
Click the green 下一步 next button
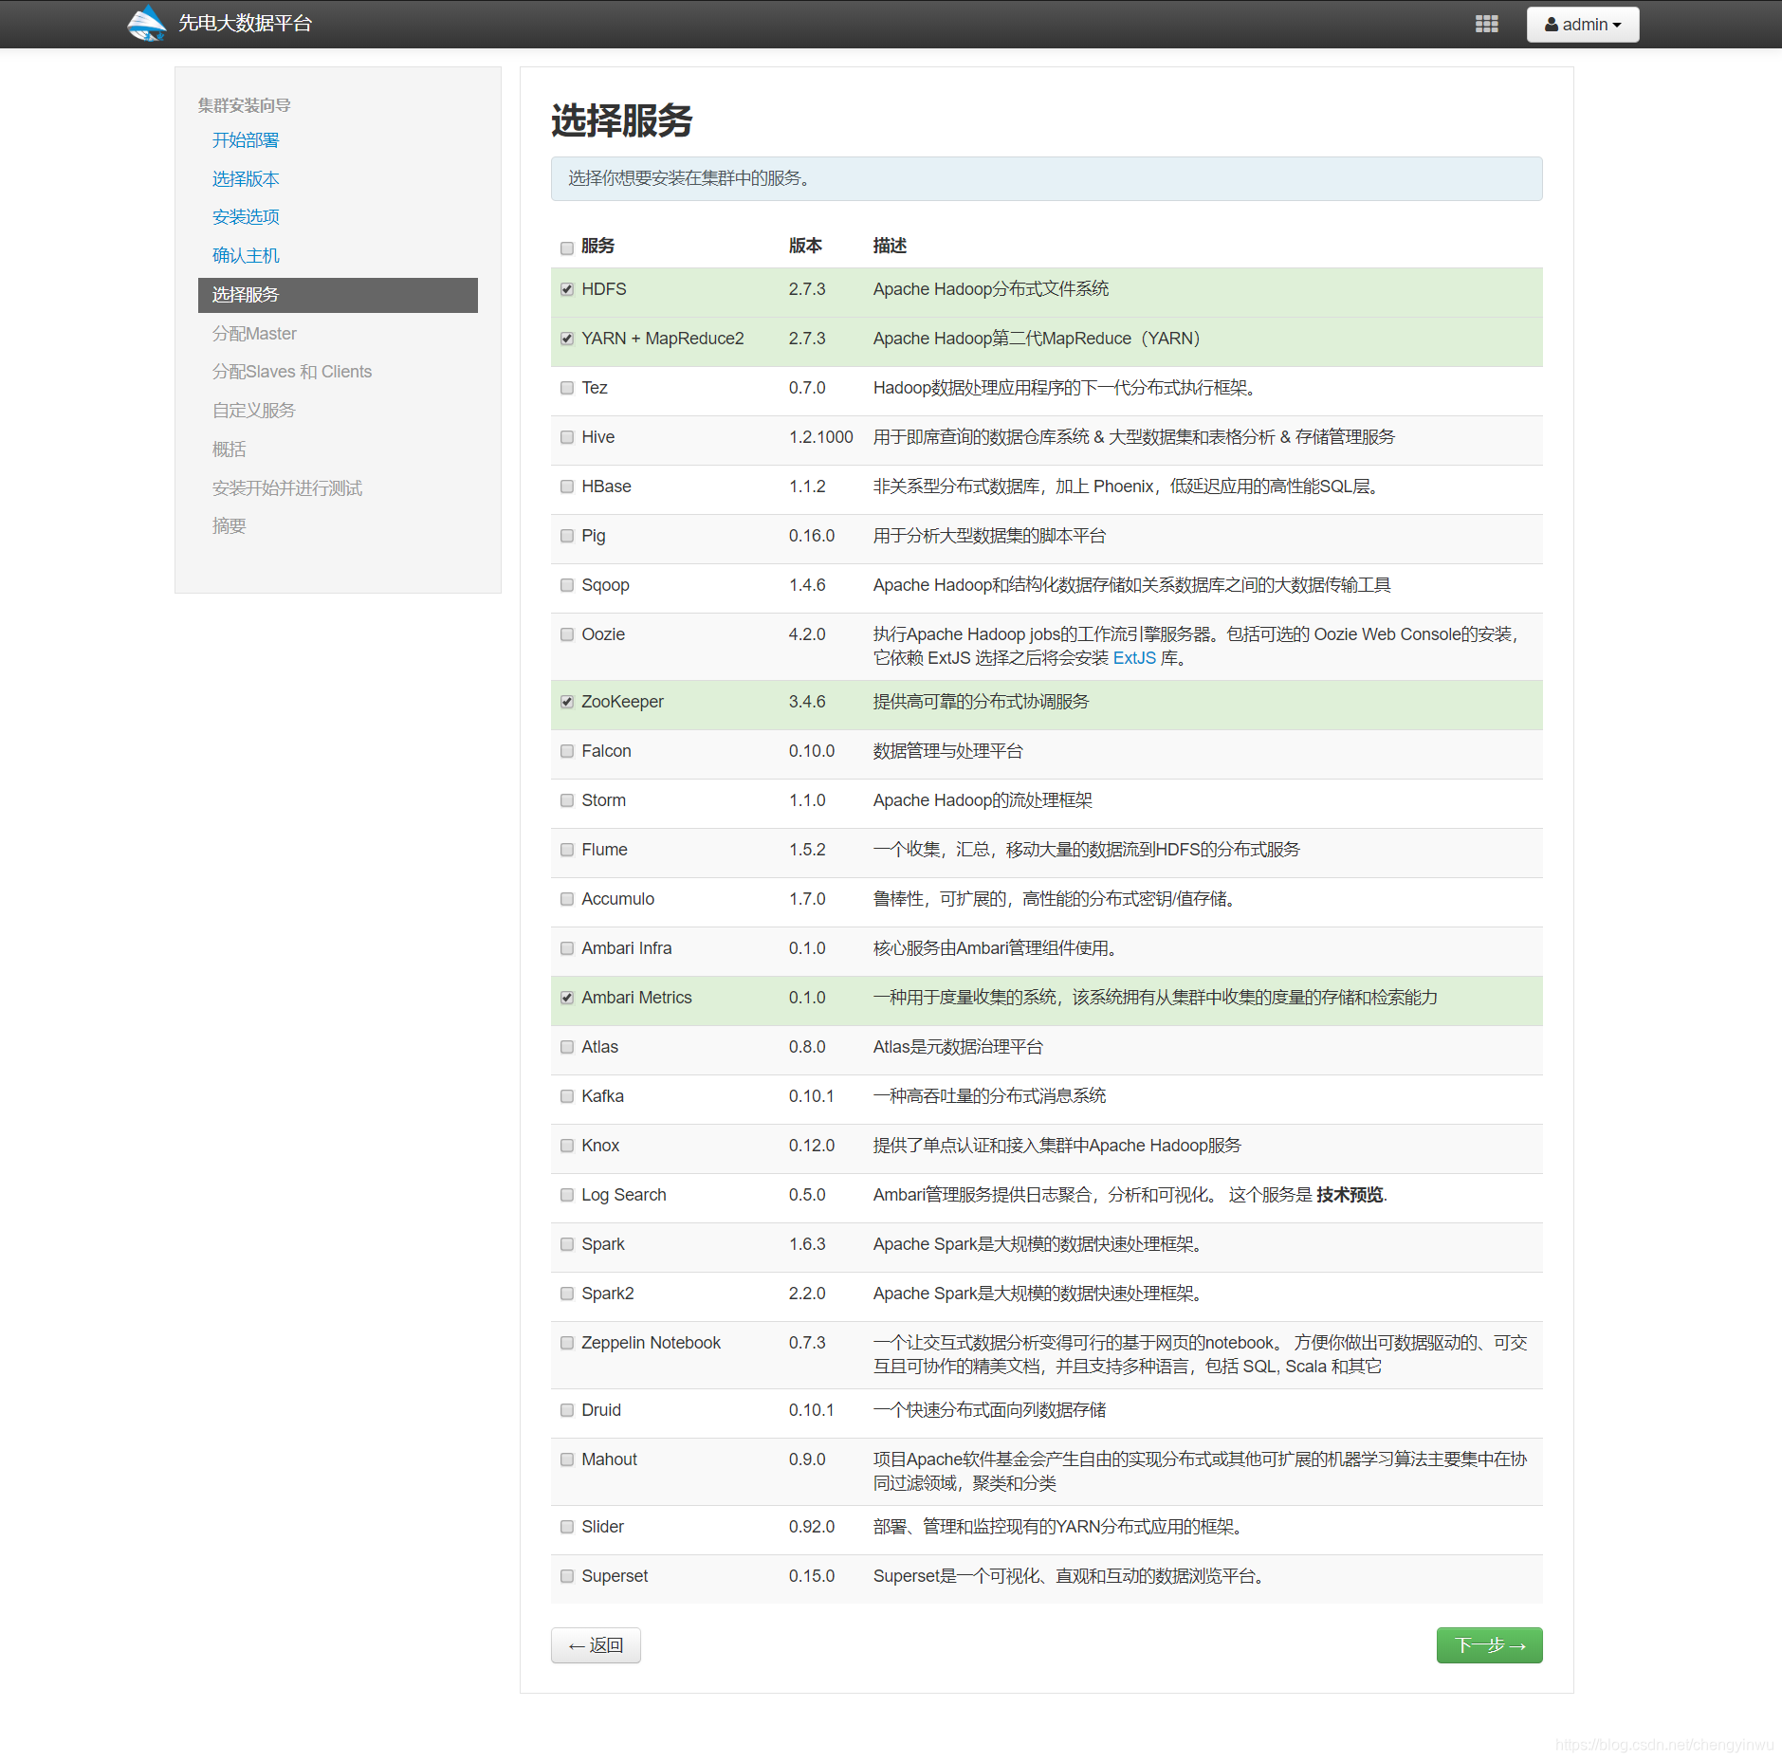pyautogui.click(x=1489, y=1645)
